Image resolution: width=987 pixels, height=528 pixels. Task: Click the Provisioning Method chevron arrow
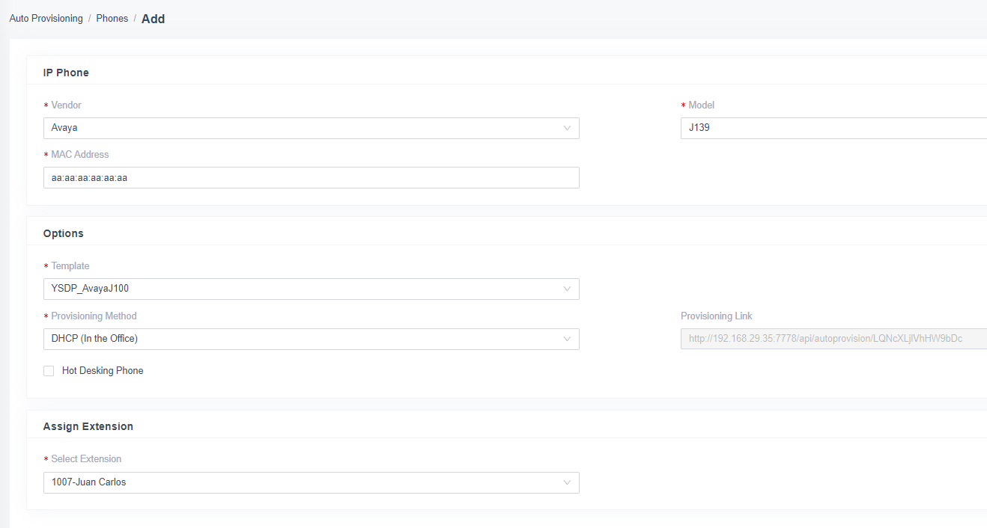pyautogui.click(x=567, y=339)
